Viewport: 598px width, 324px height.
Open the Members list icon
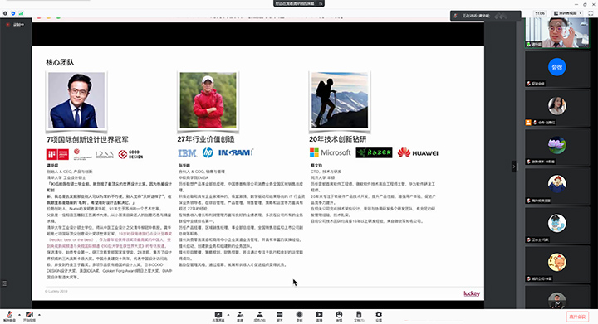(260, 316)
